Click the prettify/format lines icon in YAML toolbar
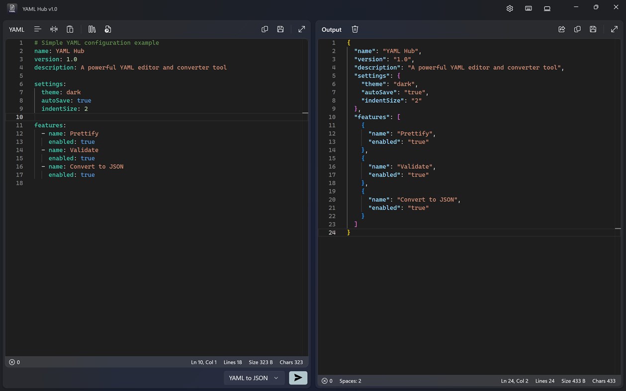Viewport: 626px width, 391px height. (37, 29)
